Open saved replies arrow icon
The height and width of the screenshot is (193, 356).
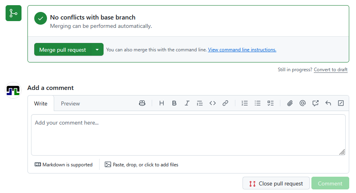328,103
